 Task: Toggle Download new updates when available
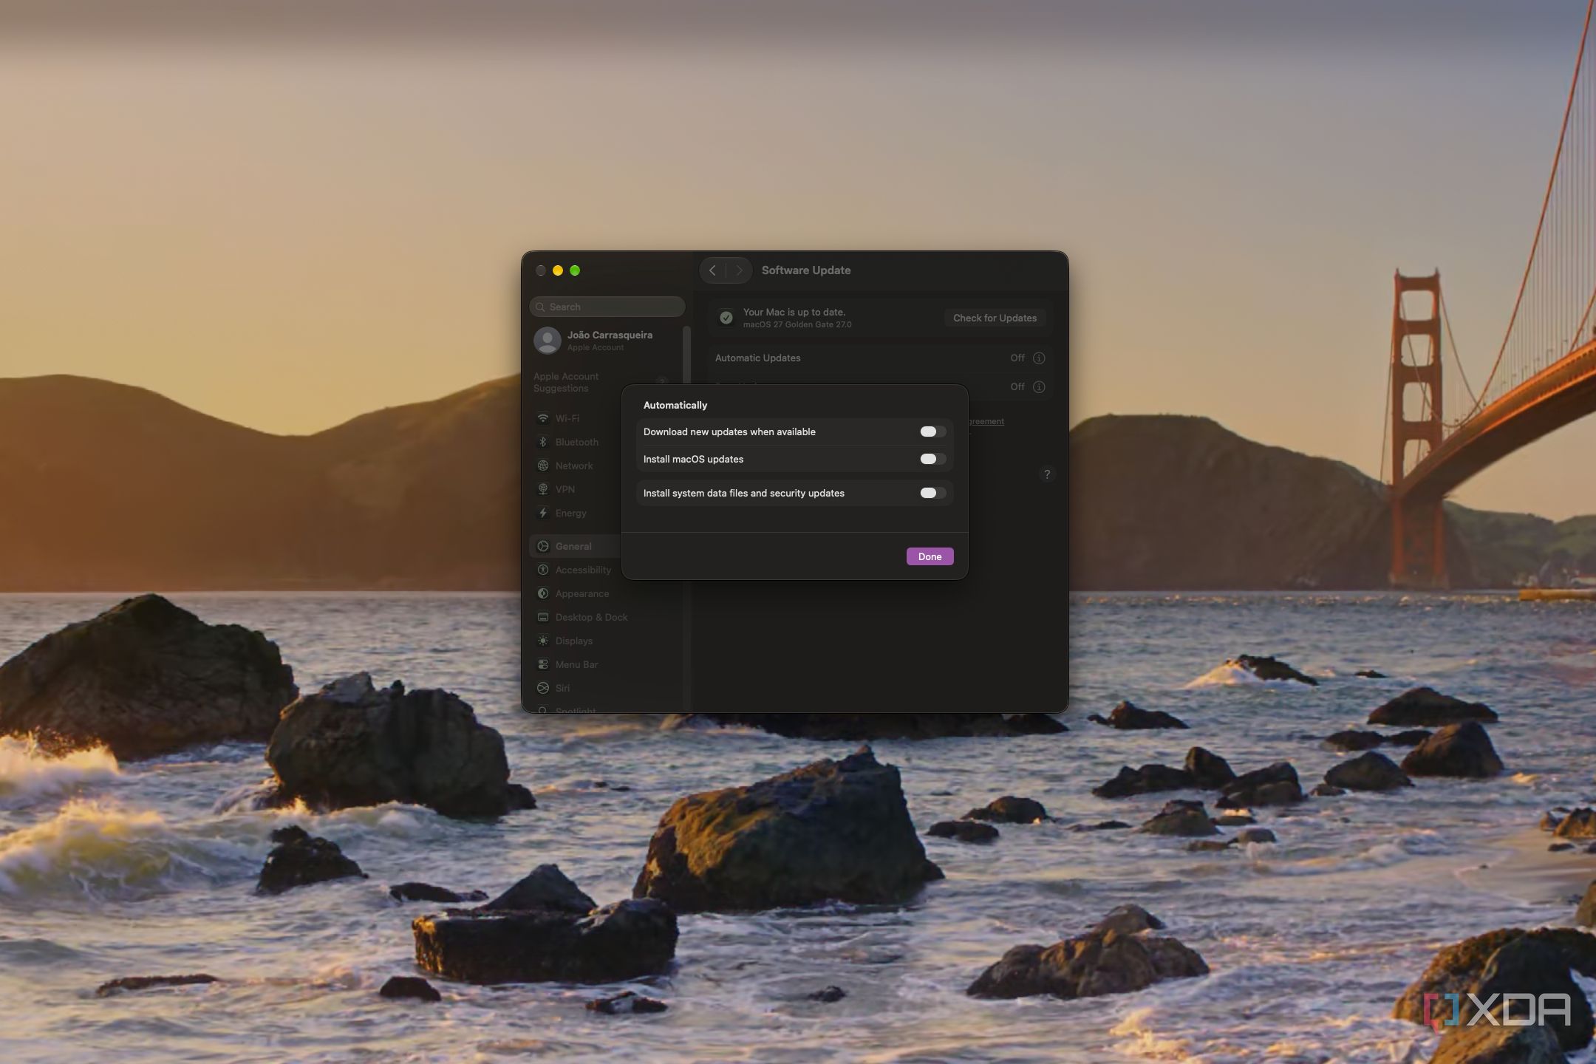pyautogui.click(x=932, y=432)
